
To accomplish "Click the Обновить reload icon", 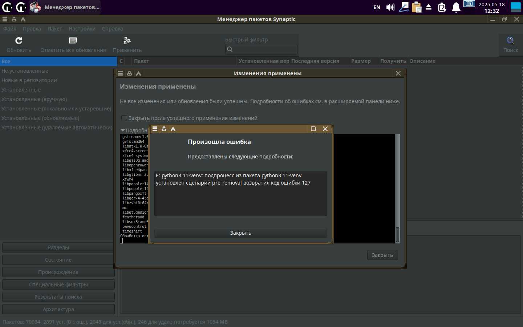I will pos(19,41).
